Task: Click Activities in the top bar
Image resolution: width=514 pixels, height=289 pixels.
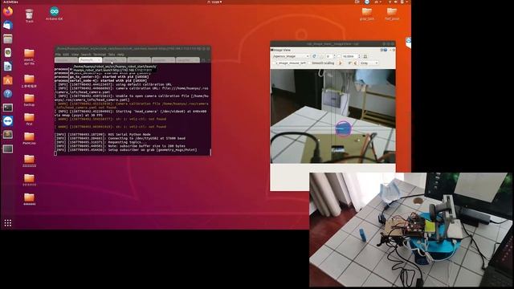Action: pos(10,2)
